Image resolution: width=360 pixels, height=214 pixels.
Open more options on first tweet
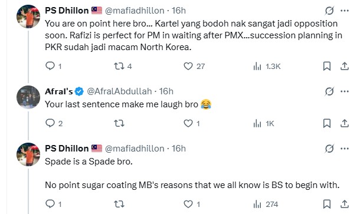345,11
